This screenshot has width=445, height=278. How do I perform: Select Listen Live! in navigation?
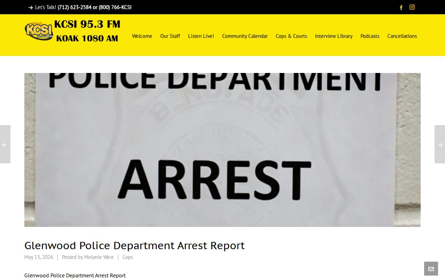[x=201, y=36]
